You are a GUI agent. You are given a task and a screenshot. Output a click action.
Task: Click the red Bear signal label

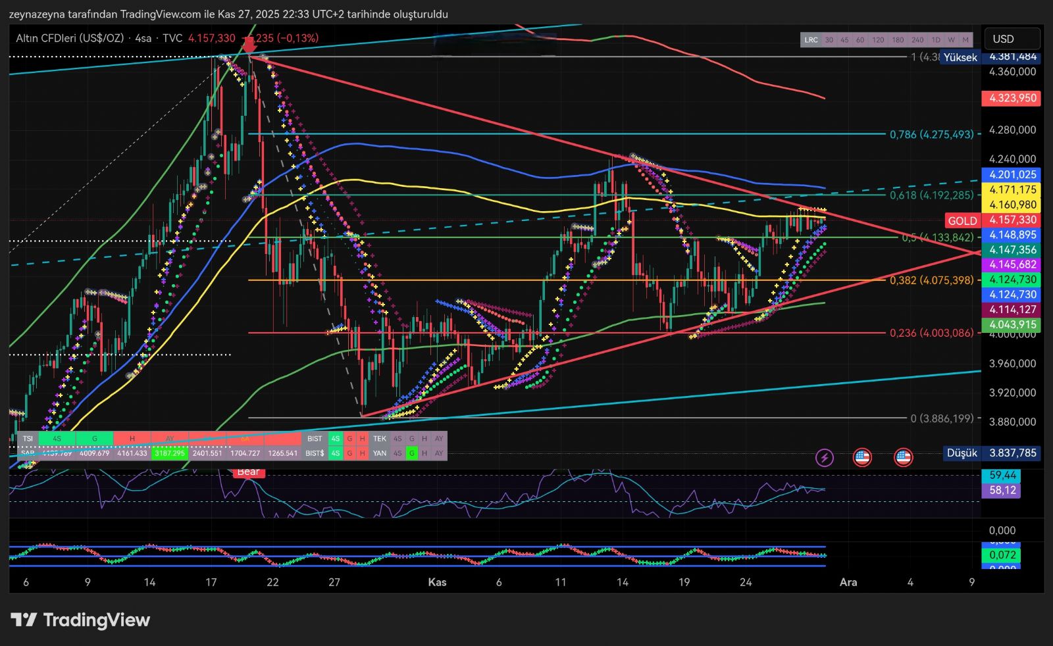pyautogui.click(x=248, y=472)
